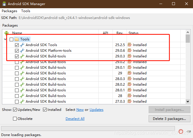Click Installed status icon for rev 28.0.1
This screenshot has width=193, height=138.
[x=130, y=90]
